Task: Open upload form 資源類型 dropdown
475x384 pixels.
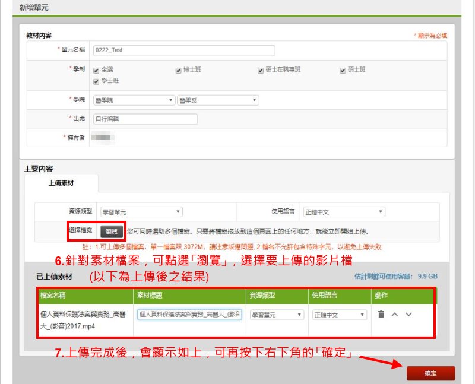Action: pyautogui.click(x=141, y=212)
